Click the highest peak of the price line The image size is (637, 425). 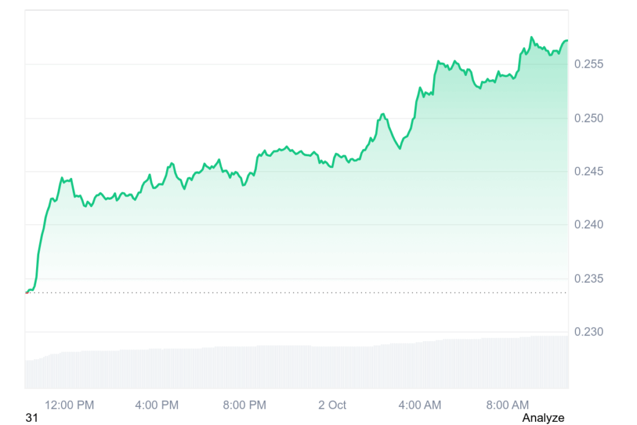tap(531, 37)
